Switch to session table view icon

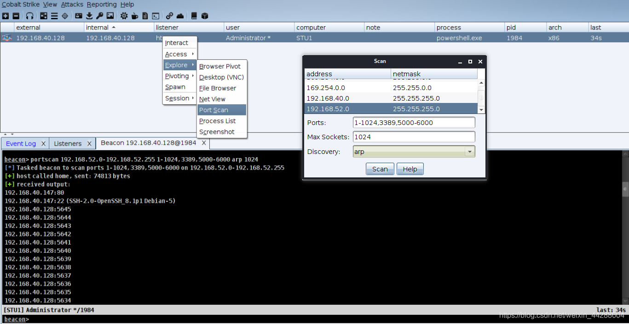tap(54, 16)
